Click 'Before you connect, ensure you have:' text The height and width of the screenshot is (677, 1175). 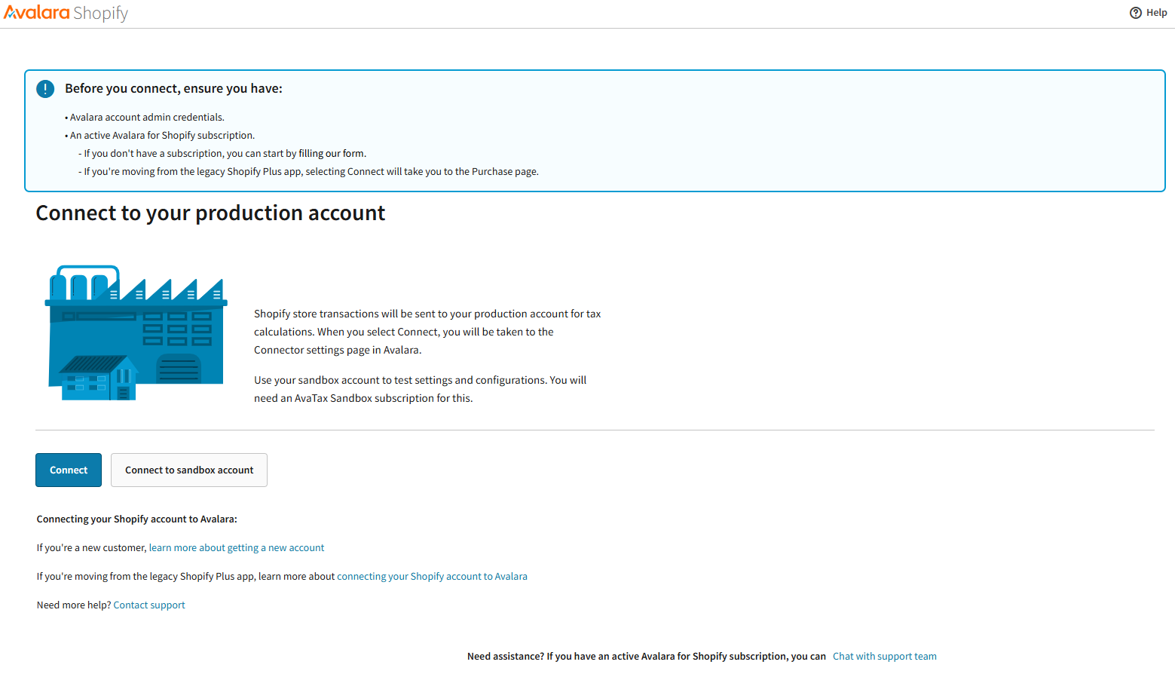pos(173,89)
